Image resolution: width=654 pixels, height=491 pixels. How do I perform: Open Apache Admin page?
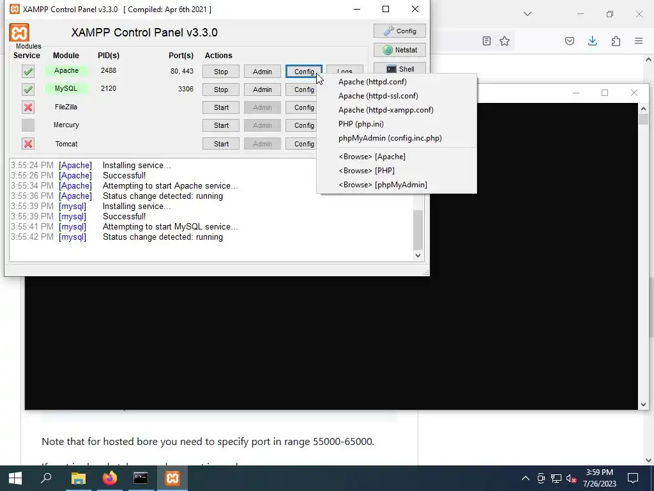click(262, 72)
